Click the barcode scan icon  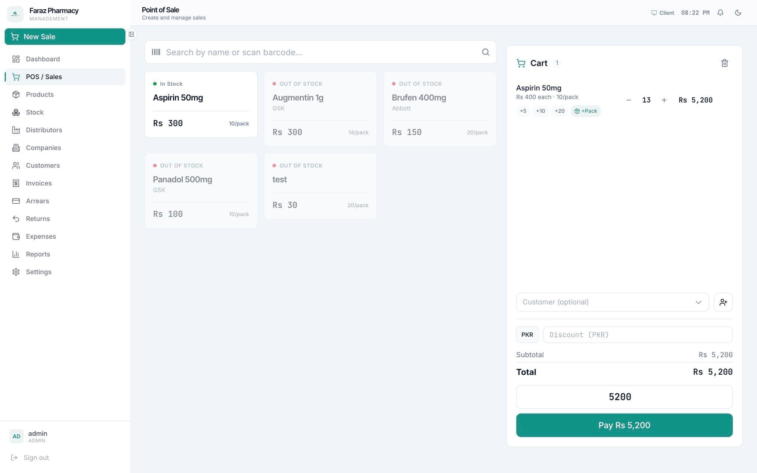[x=156, y=52]
